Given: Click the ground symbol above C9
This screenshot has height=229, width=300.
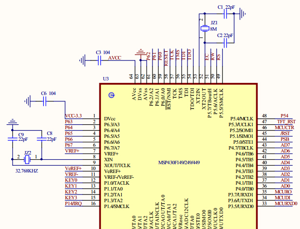Looking at the screenshot, I should click(13, 122).
